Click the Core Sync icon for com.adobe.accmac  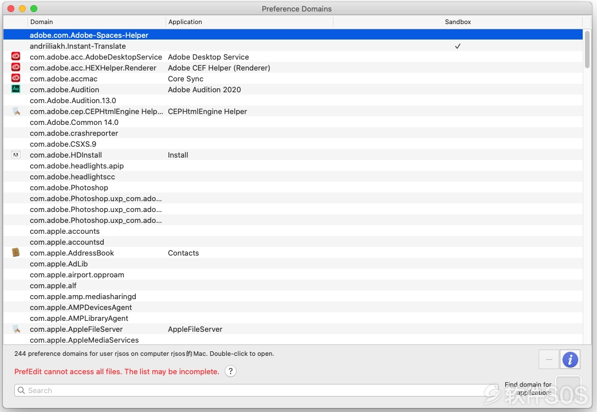coord(15,78)
